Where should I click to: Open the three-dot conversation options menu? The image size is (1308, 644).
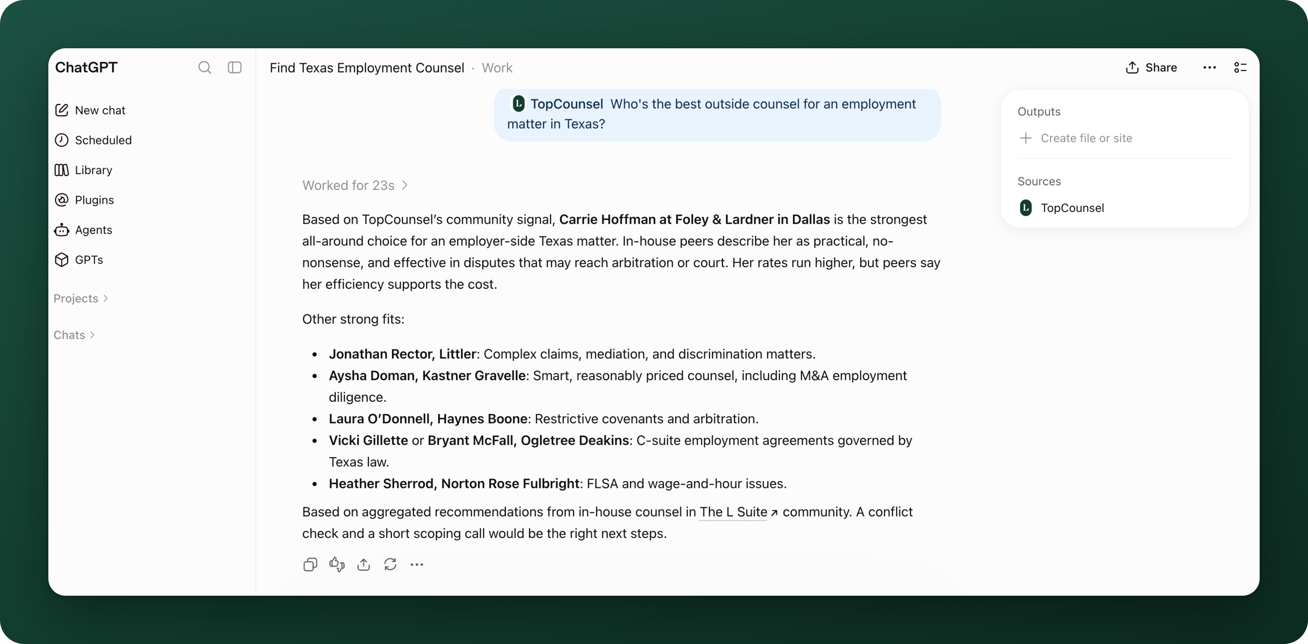(1210, 67)
